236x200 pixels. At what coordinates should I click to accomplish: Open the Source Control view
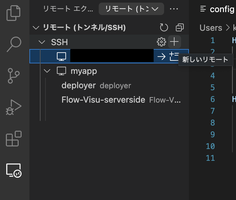[14, 76]
